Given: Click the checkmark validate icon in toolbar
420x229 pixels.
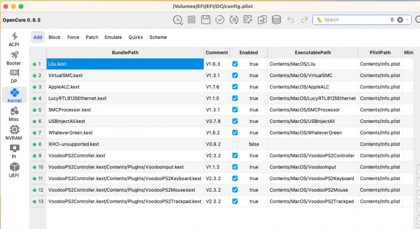Looking at the screenshot, I should pos(220,20).
